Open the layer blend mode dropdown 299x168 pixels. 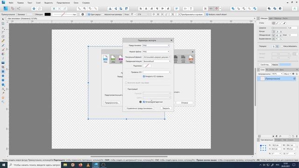(x=287, y=74)
